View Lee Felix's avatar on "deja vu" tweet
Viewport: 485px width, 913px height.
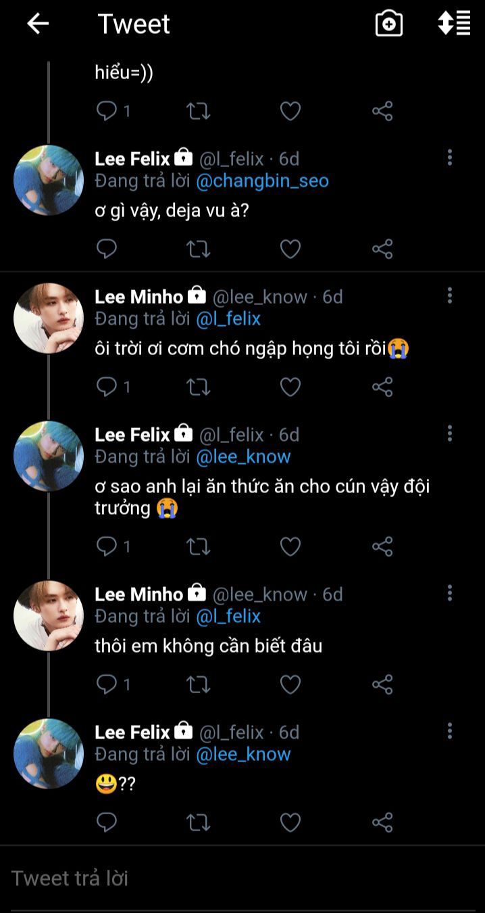click(49, 180)
